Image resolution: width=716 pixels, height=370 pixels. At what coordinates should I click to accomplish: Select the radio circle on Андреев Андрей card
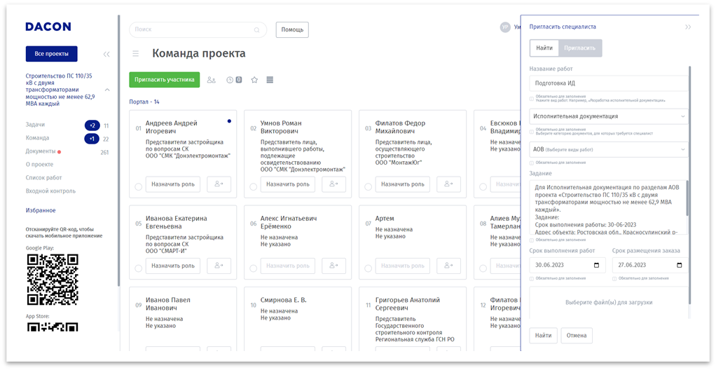(139, 186)
